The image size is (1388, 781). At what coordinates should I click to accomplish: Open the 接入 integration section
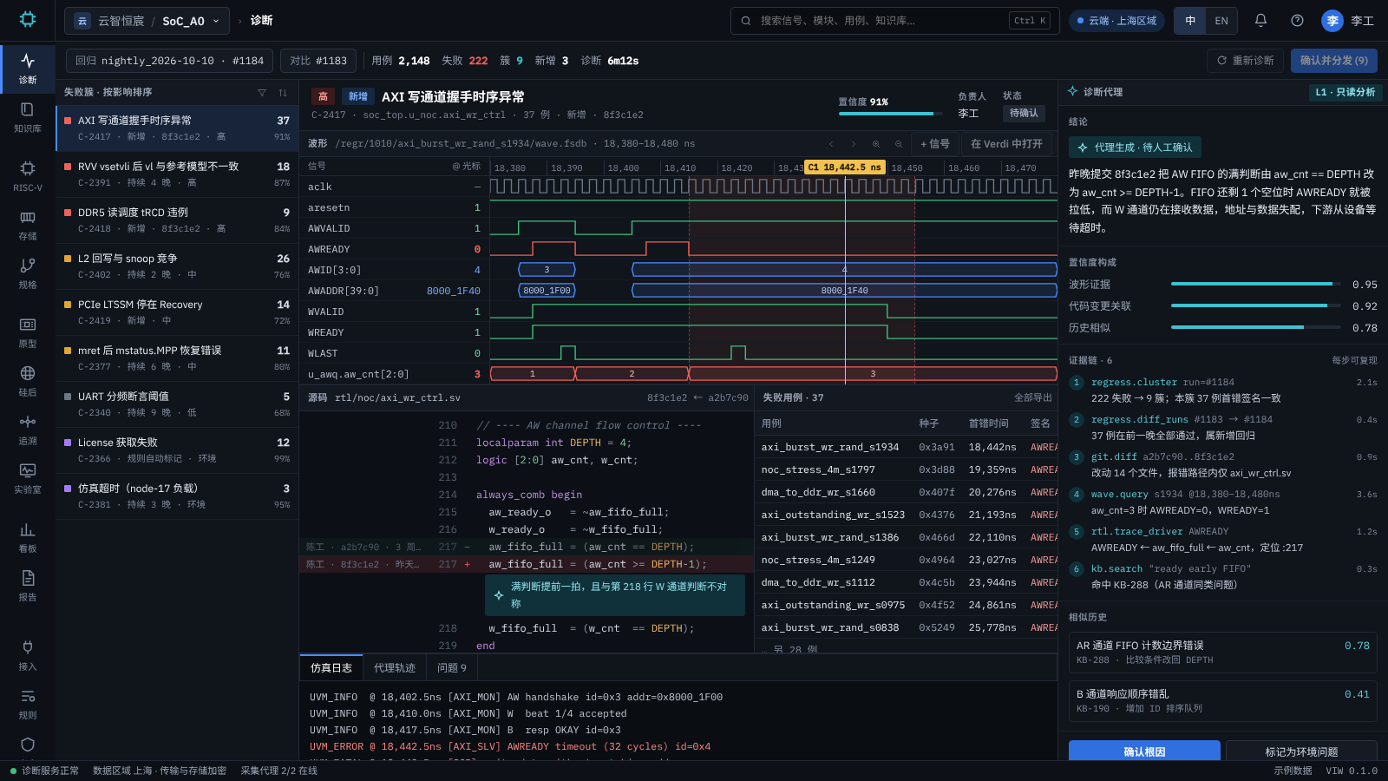[x=28, y=655]
